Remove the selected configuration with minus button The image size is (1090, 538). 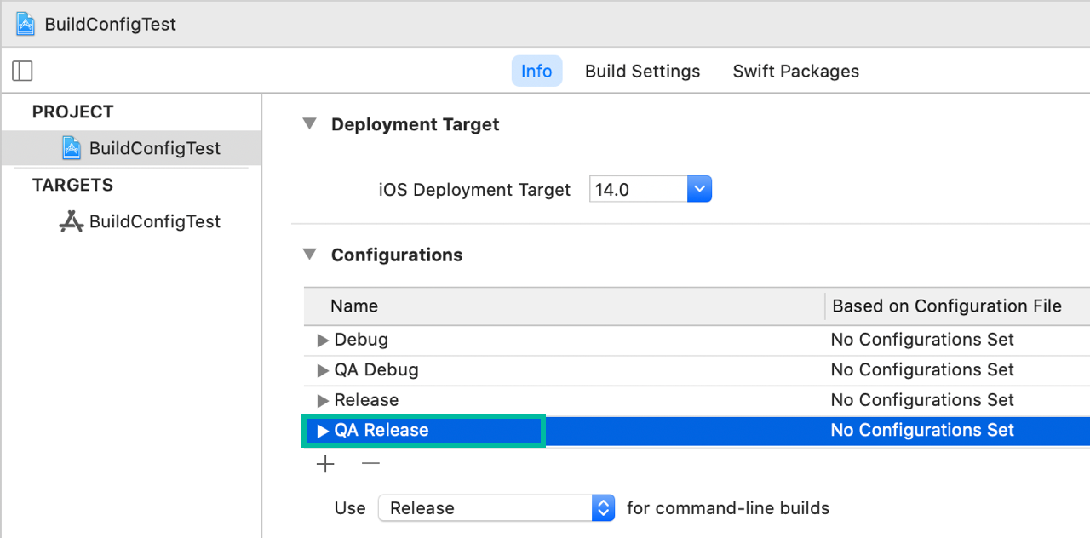[370, 464]
